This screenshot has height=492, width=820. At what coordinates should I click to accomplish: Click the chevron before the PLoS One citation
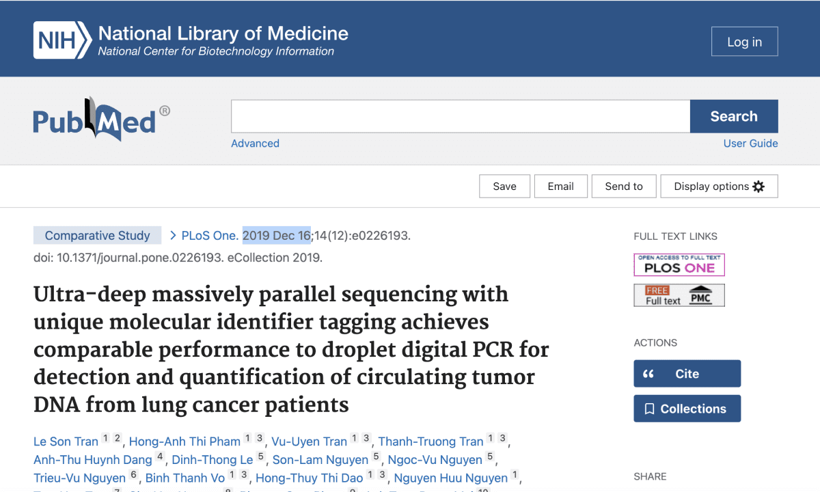(172, 235)
